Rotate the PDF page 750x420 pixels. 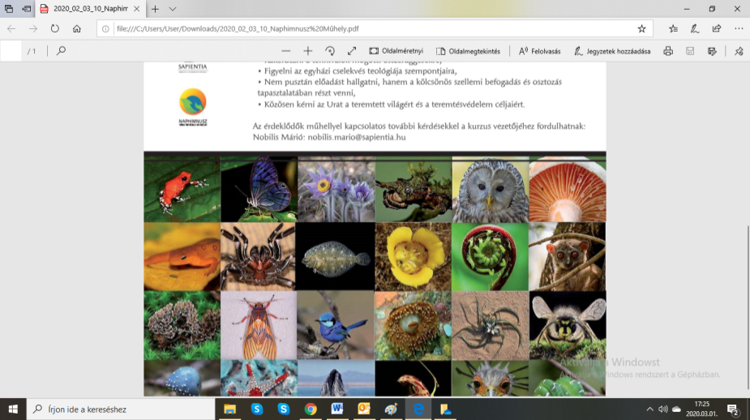pyautogui.click(x=329, y=51)
